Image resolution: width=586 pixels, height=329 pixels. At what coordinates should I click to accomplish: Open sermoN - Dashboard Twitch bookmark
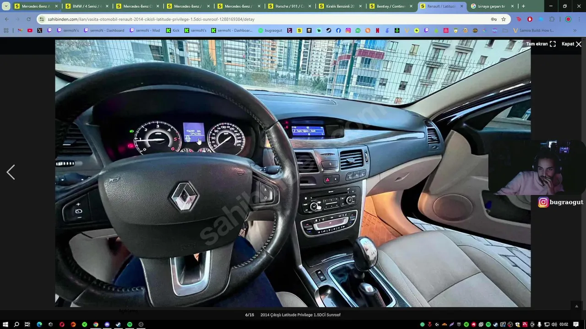[103, 31]
